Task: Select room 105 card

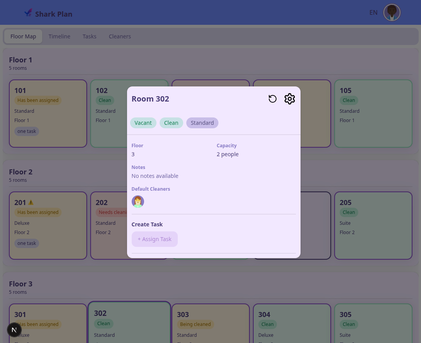Action: tap(373, 114)
